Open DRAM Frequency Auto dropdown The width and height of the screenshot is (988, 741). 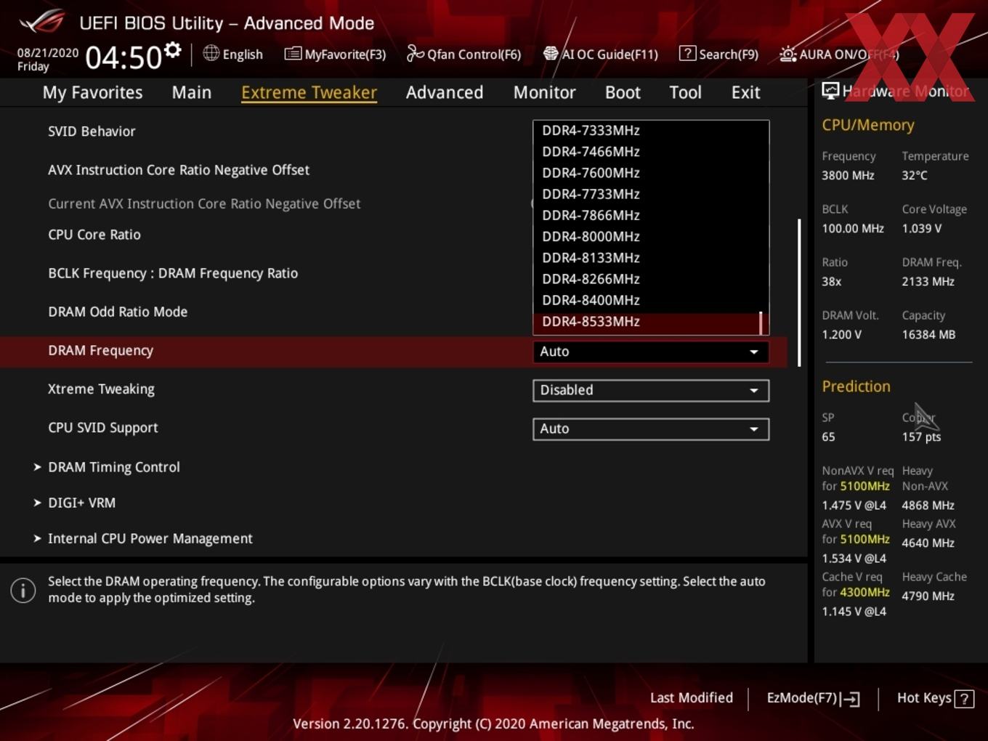(x=650, y=352)
